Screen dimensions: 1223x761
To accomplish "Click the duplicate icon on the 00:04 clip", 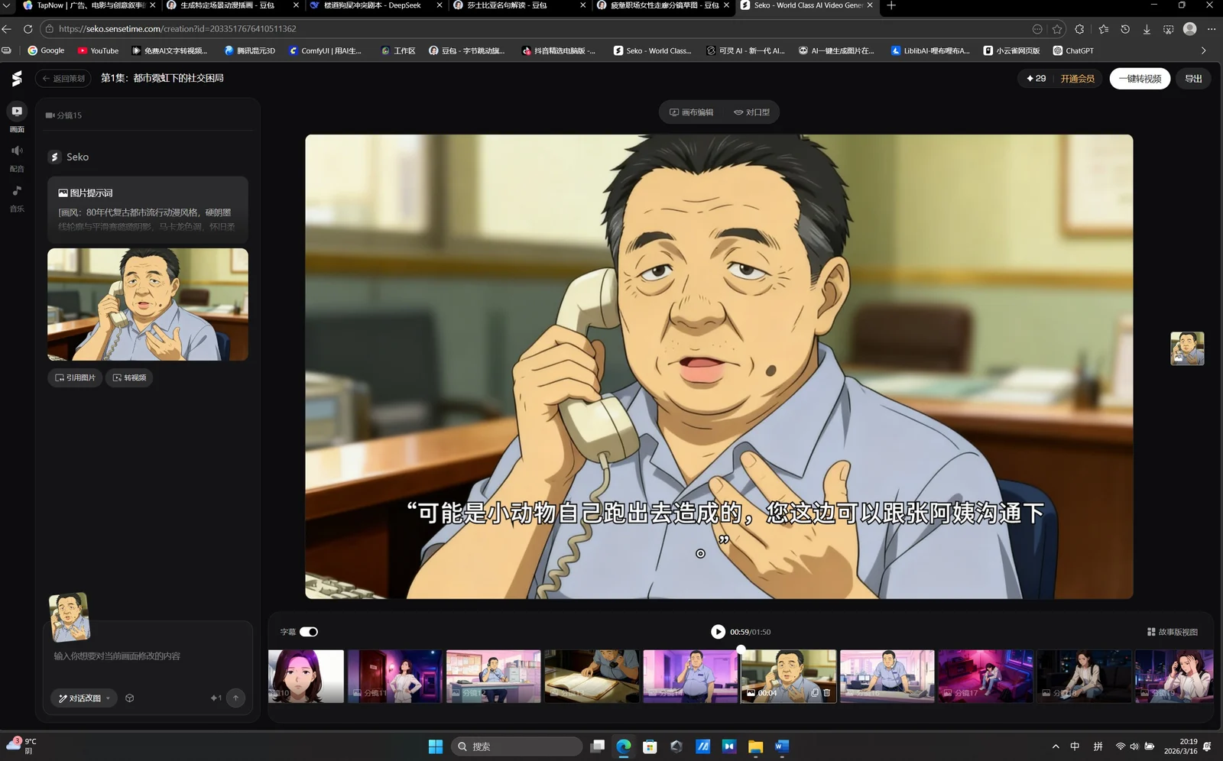I will [x=815, y=693].
